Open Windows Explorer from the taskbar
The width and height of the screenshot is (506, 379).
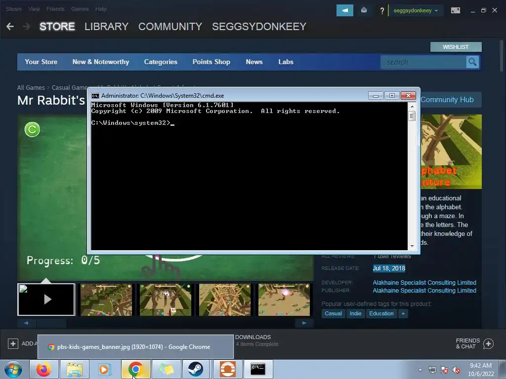[x=75, y=369]
